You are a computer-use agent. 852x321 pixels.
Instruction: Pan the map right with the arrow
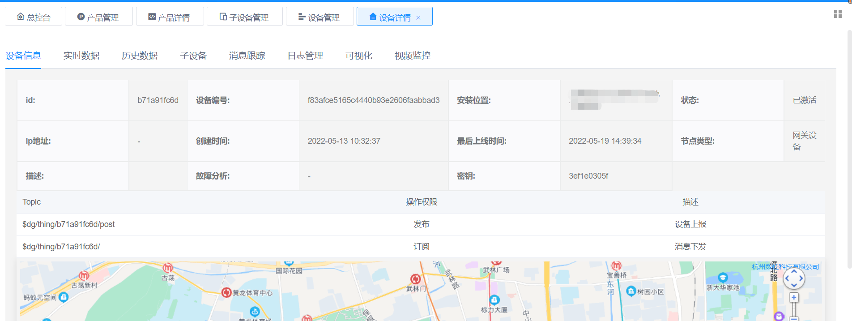pyautogui.click(x=801, y=278)
